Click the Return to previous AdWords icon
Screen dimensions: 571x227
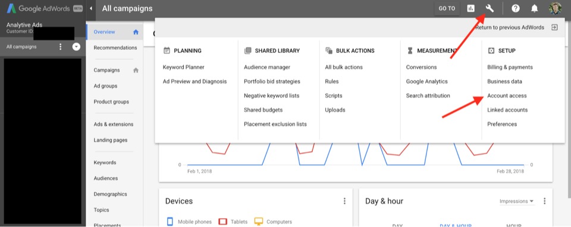click(x=554, y=27)
